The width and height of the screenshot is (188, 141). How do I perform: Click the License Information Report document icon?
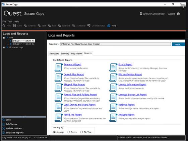click(113, 88)
